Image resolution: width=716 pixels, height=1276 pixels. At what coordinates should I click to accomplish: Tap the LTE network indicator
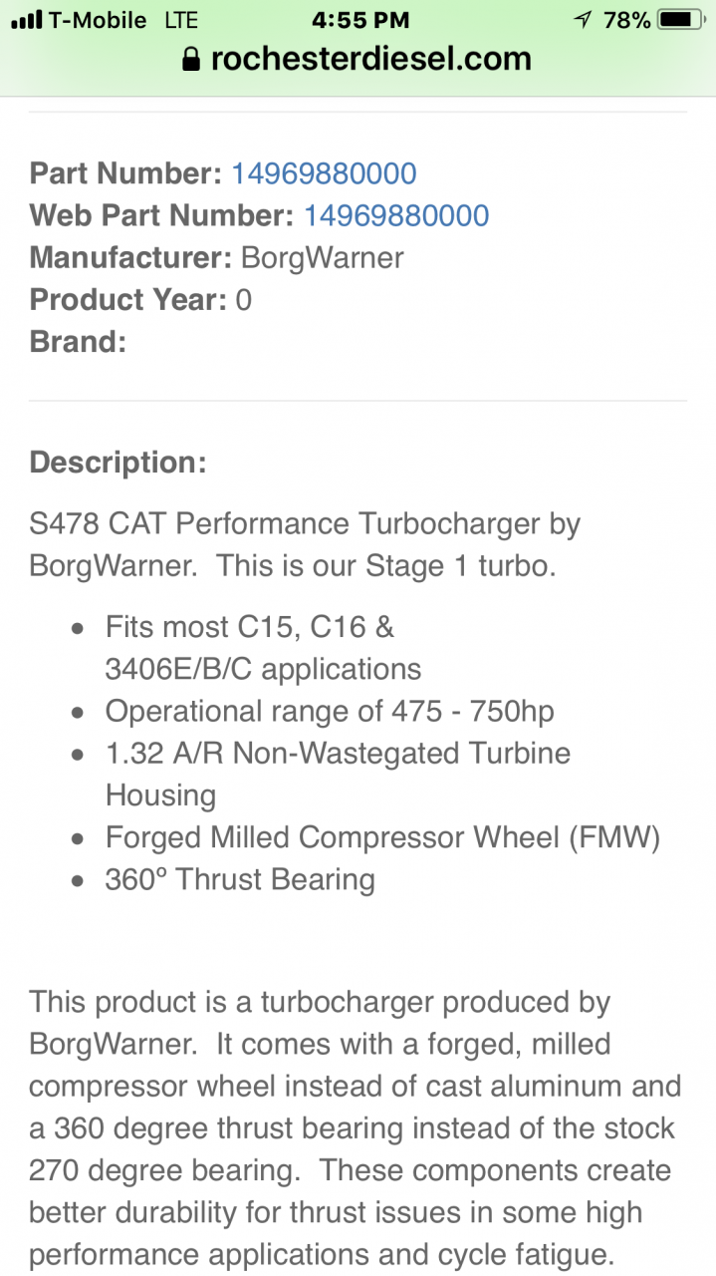point(181,20)
